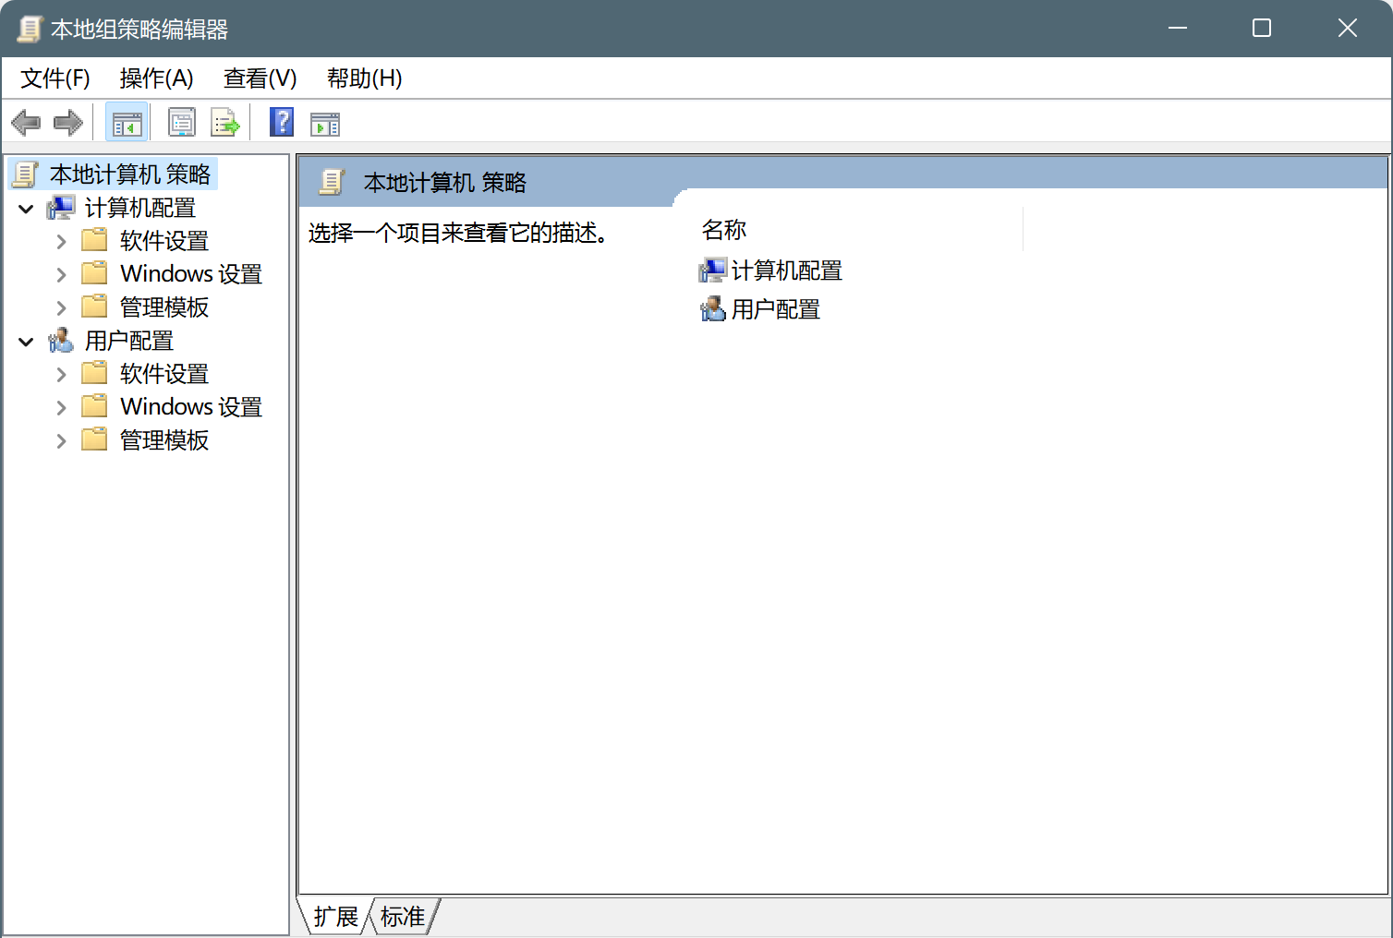
Task: Select 计算机配置 text in the right list
Action: [787, 271]
